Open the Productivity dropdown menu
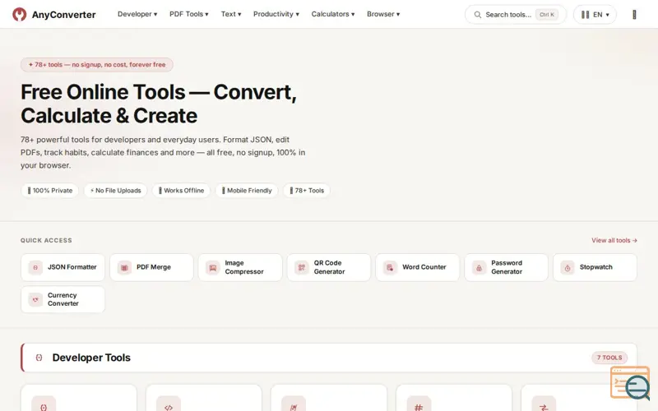Image resolution: width=658 pixels, height=411 pixels. (x=276, y=14)
